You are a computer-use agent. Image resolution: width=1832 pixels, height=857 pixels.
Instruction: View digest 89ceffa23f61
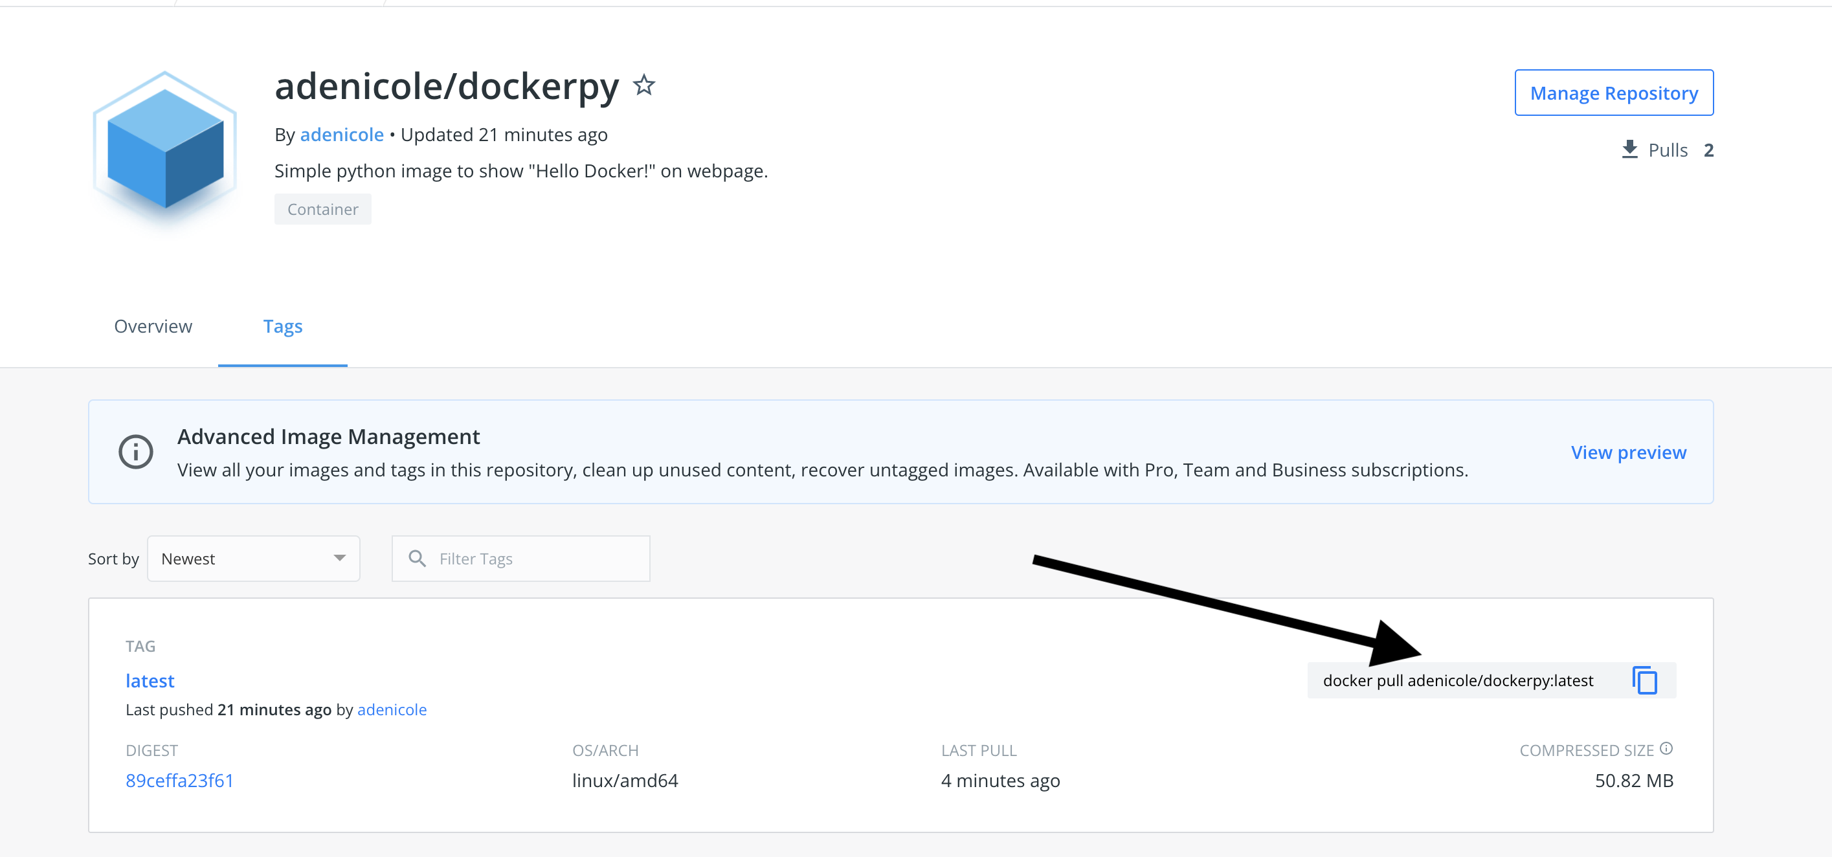pos(179,780)
